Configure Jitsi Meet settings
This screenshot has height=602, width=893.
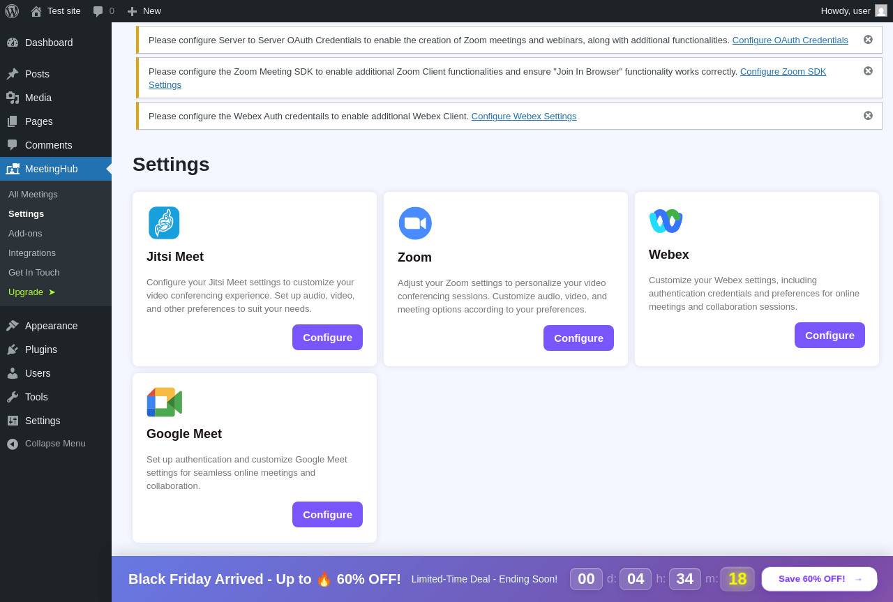pos(327,338)
